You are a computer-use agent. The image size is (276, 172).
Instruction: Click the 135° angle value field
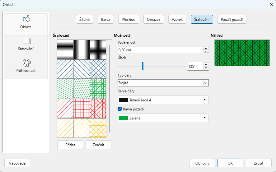[x=195, y=67]
